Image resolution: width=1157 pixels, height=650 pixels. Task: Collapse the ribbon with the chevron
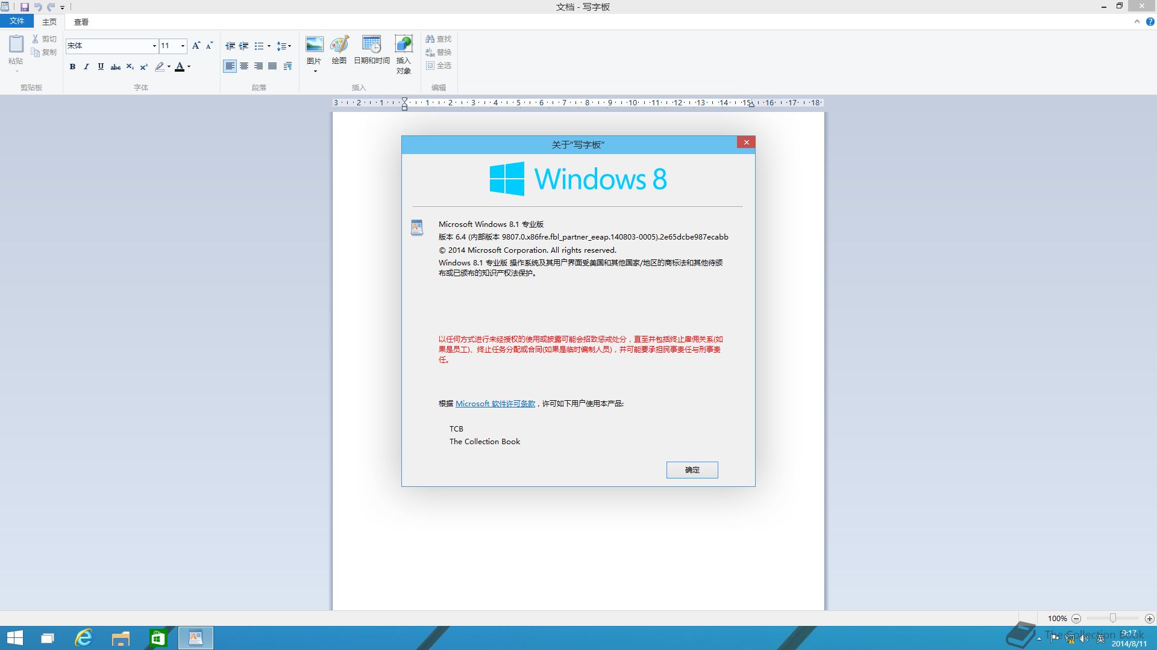(x=1137, y=22)
